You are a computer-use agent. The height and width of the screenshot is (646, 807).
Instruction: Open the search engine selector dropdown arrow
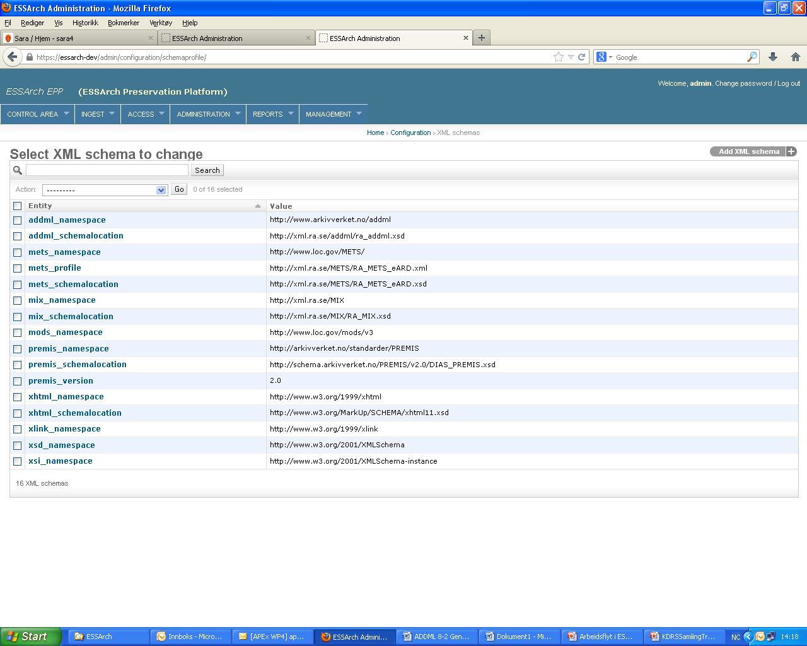[610, 57]
